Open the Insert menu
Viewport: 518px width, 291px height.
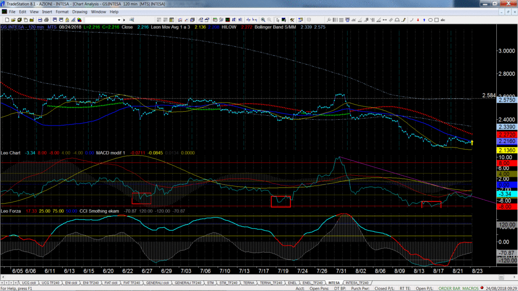click(47, 12)
